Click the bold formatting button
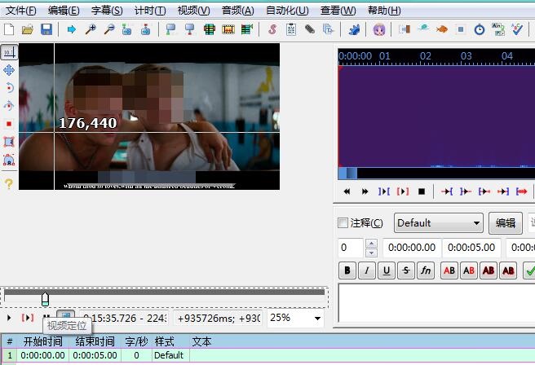The width and height of the screenshot is (535, 365). 347,270
